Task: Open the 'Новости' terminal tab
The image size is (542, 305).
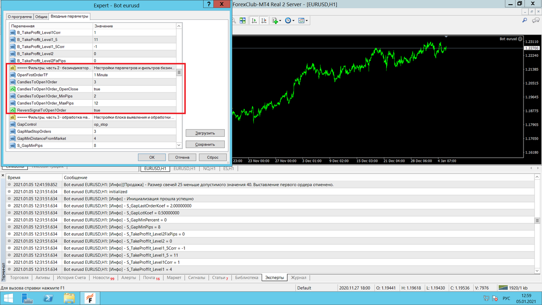Action: [103, 278]
